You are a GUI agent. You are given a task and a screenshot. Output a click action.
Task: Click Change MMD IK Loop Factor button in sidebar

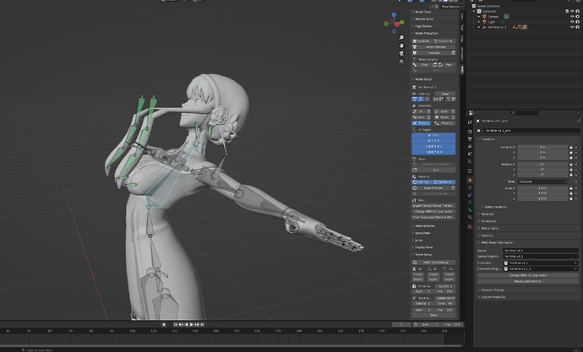[x=433, y=211]
